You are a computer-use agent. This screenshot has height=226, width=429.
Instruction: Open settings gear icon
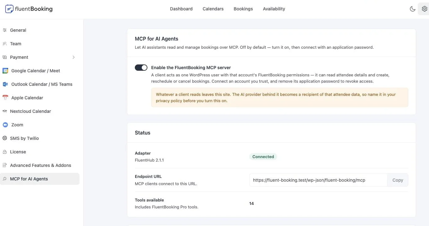point(424,9)
